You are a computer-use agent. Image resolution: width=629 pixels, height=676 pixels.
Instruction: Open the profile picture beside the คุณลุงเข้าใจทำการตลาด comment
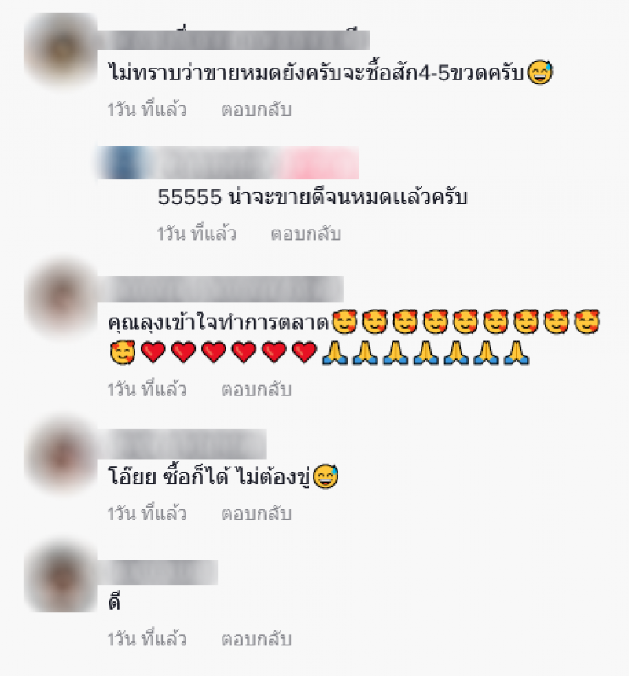click(61, 298)
